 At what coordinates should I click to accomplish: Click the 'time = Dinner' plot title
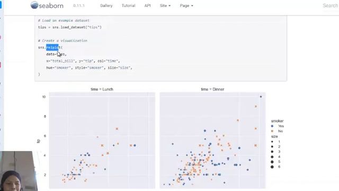click(212, 89)
